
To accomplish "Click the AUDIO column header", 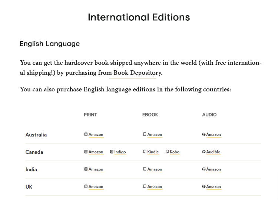I will (x=209, y=115).
